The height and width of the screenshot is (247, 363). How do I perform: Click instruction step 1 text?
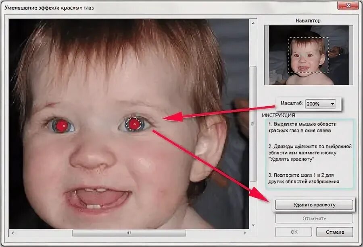(302, 128)
